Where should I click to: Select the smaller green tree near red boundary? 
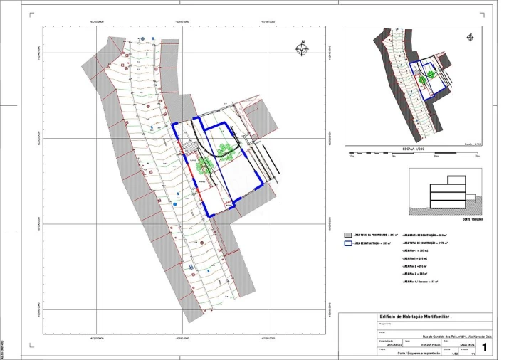[205, 166]
